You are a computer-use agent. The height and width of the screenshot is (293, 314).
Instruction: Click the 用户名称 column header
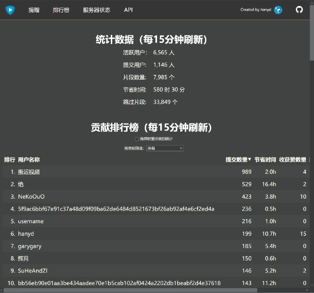pos(29,160)
